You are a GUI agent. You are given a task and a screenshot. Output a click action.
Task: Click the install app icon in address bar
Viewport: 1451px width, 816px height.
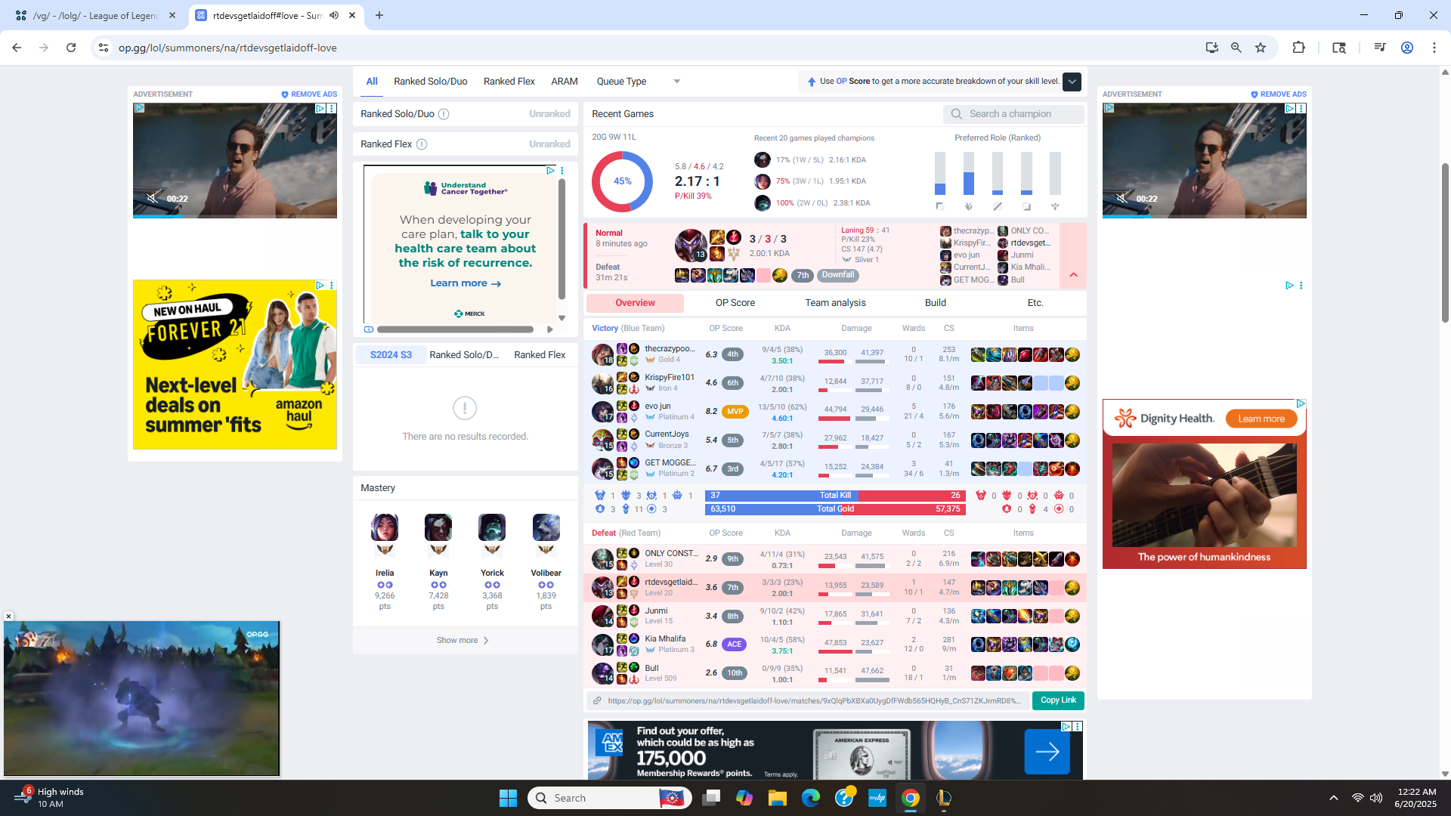pos(1212,48)
